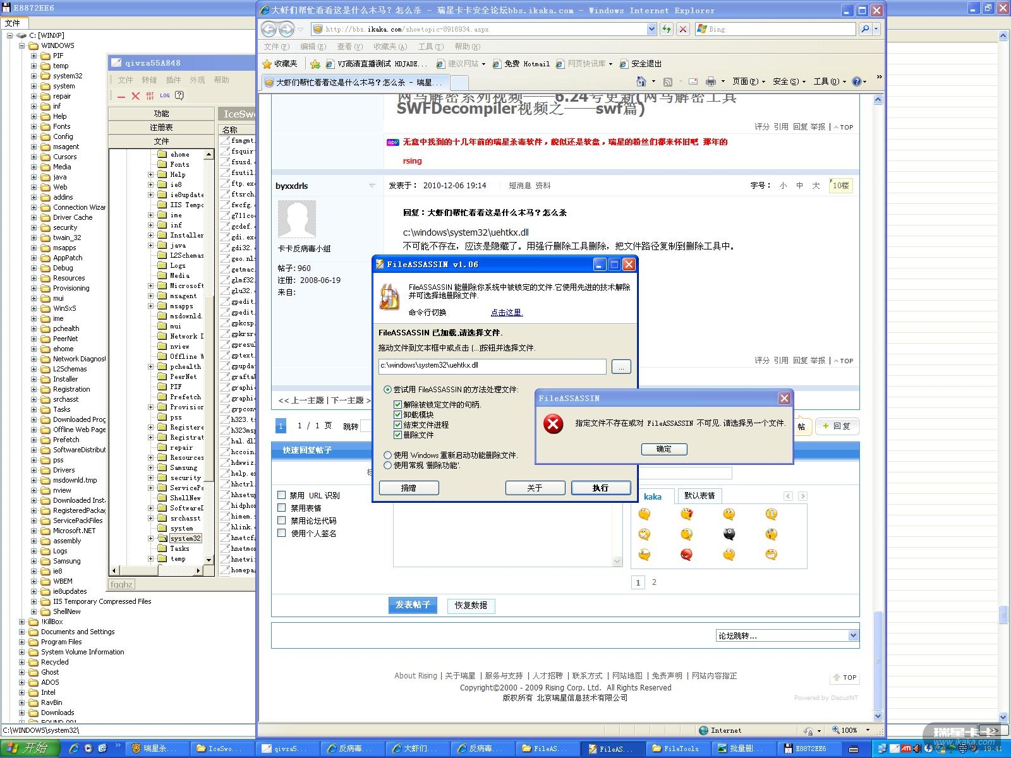
Task: Enable 使用个人签名 checkbox
Action: (282, 533)
